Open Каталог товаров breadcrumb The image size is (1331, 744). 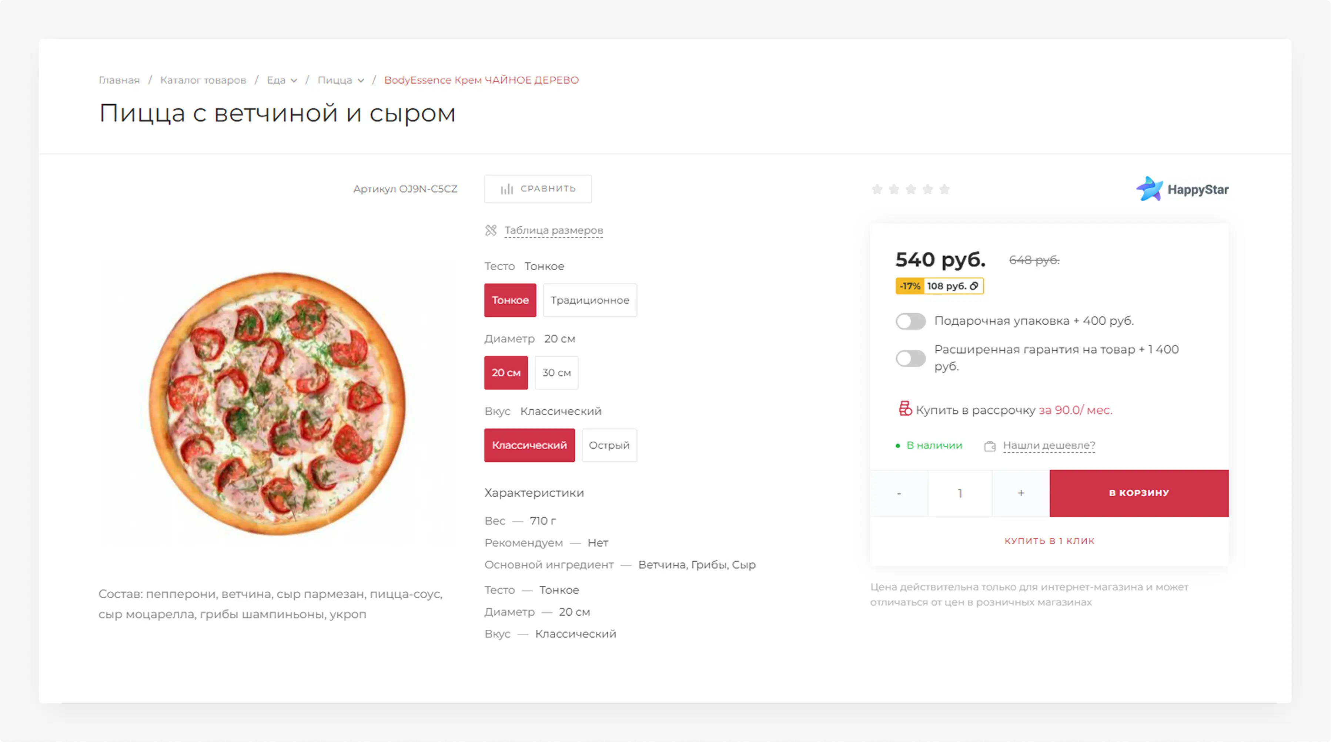203,80
